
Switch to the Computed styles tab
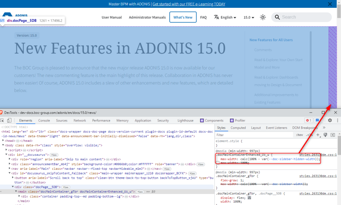tap(238, 128)
